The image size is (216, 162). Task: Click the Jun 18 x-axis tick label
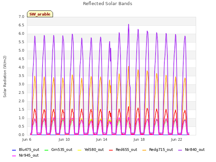point(139,140)
